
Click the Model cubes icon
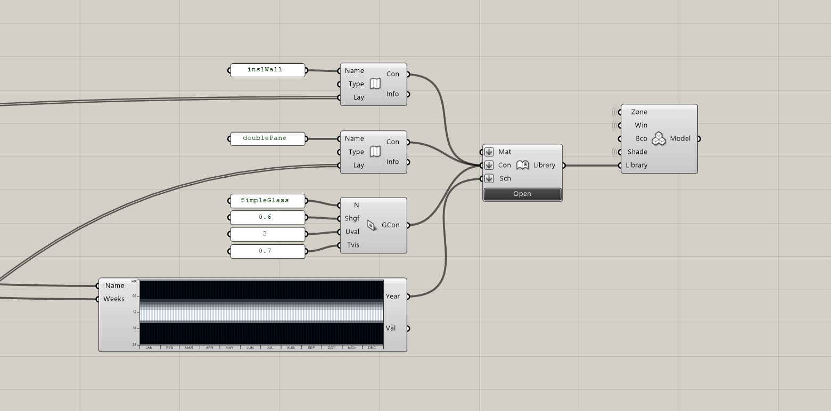[659, 138]
